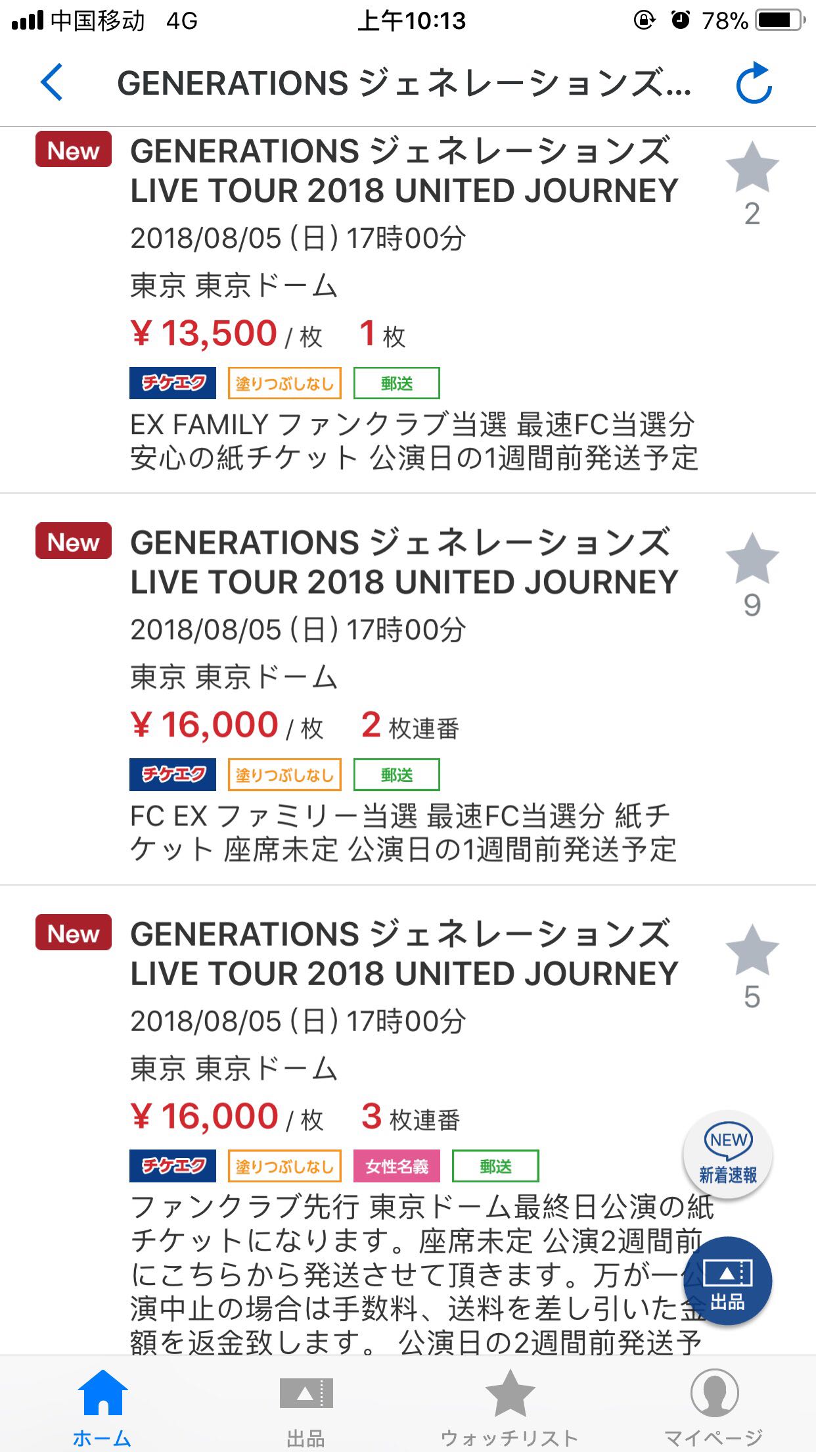816x1452 pixels.
Task: Tap 郵送 tag on the 2枚連番 listing
Action: (x=396, y=775)
